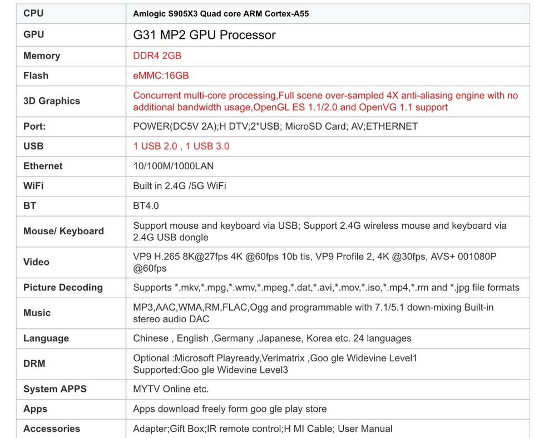
Task: Click the eMMC:16GB flash value
Action: [x=161, y=75]
